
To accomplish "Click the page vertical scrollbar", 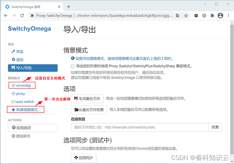I will tap(232, 89).
